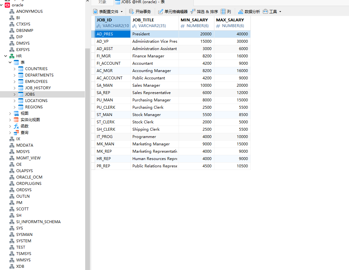Click the JOB_TITLE column header
349x270 pixels.
click(x=155, y=23)
